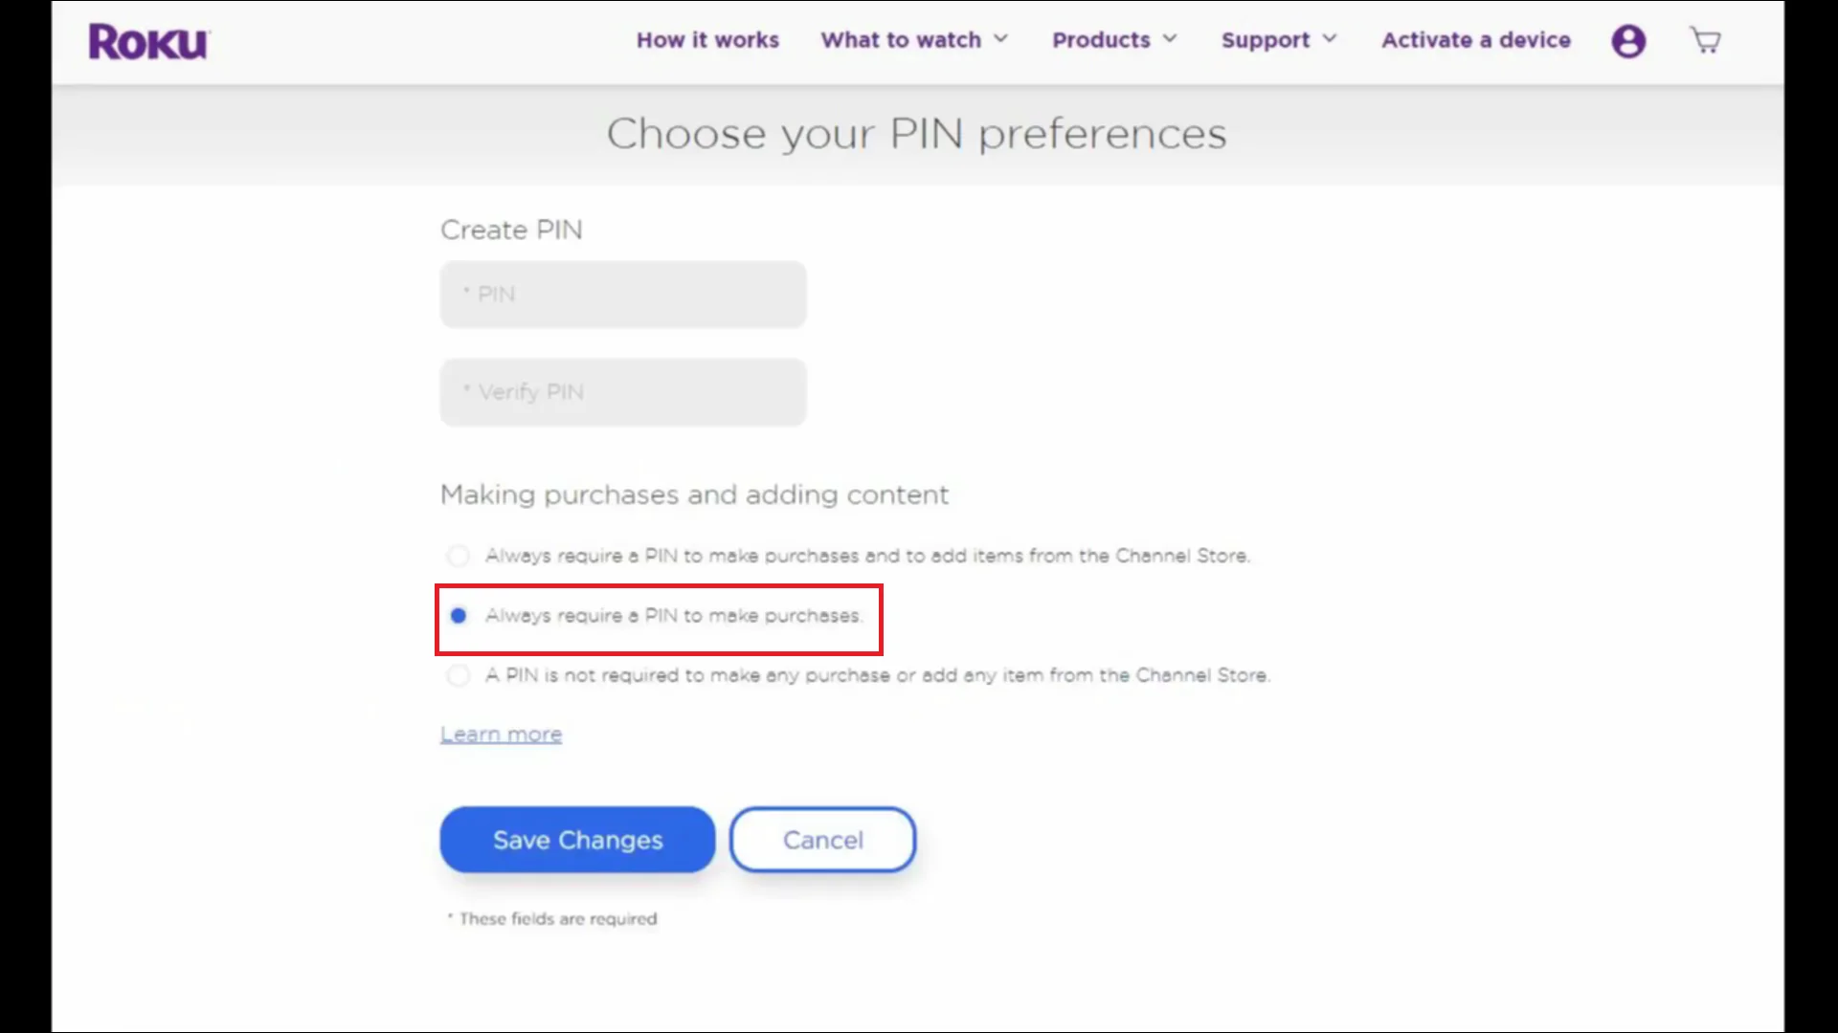Select 'A PIN is not required' option
This screenshot has width=1838, height=1033.
click(459, 675)
